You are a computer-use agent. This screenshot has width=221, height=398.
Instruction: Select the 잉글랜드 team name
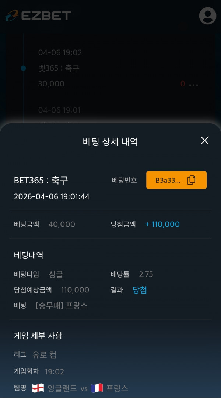pos(62,388)
